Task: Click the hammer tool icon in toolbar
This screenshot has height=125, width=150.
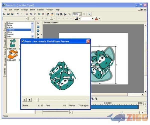Action: point(90,14)
